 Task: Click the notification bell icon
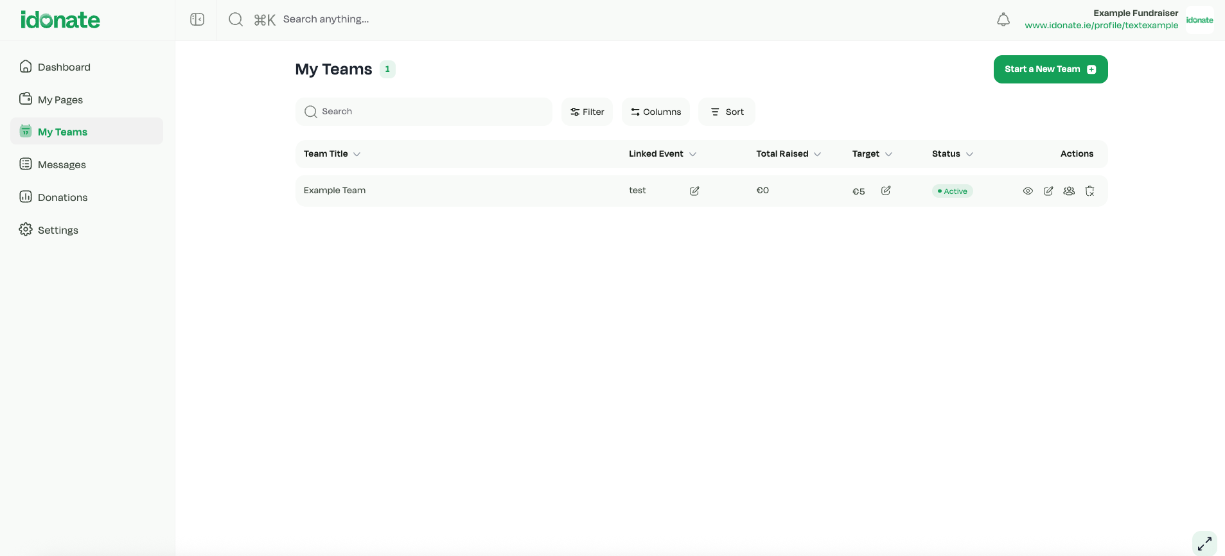(x=1003, y=20)
